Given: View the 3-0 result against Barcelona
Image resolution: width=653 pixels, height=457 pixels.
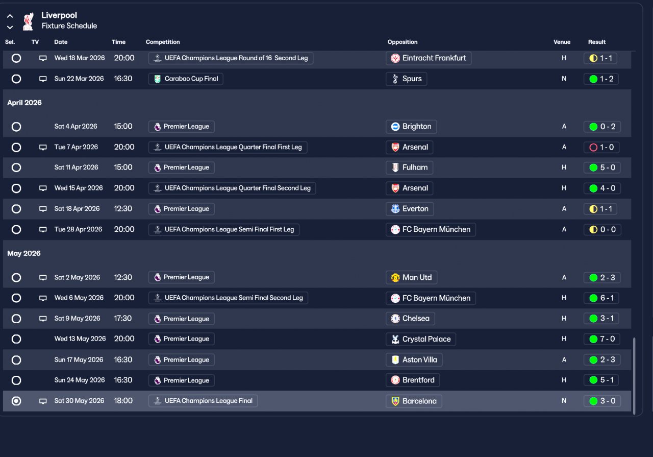Looking at the screenshot, I should click(x=602, y=401).
